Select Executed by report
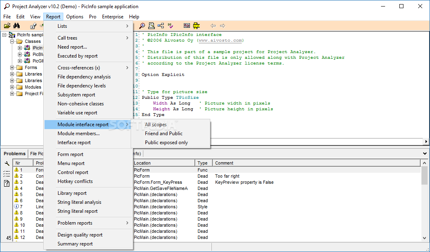Image resolution: width=430 pixels, height=252 pixels. [88, 56]
